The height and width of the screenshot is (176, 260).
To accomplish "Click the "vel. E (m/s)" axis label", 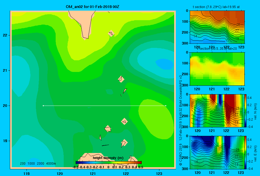I will click(x=255, y=153).
